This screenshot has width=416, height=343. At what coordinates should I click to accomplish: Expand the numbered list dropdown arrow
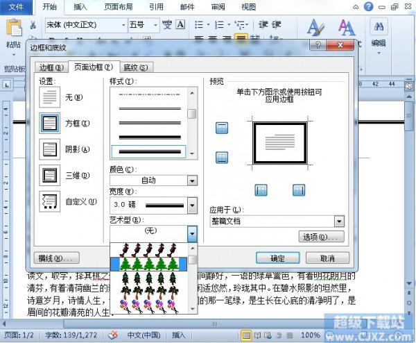coord(229,25)
